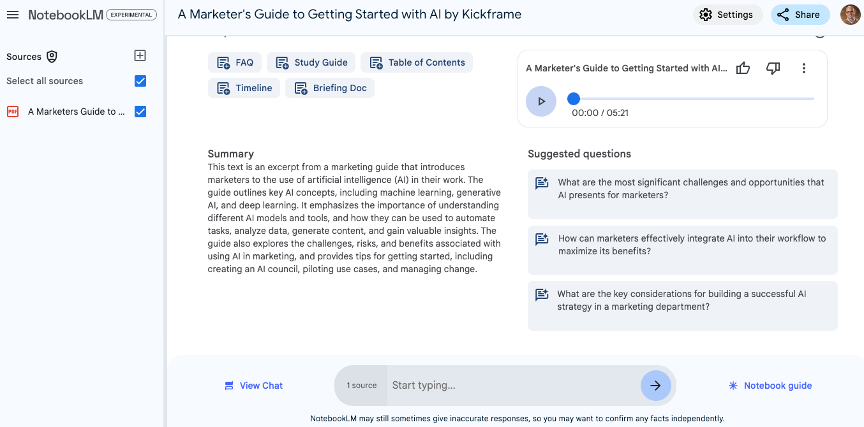Screen dimensions: 864x427
Task: Open the Notebook guide
Action: [x=770, y=386]
